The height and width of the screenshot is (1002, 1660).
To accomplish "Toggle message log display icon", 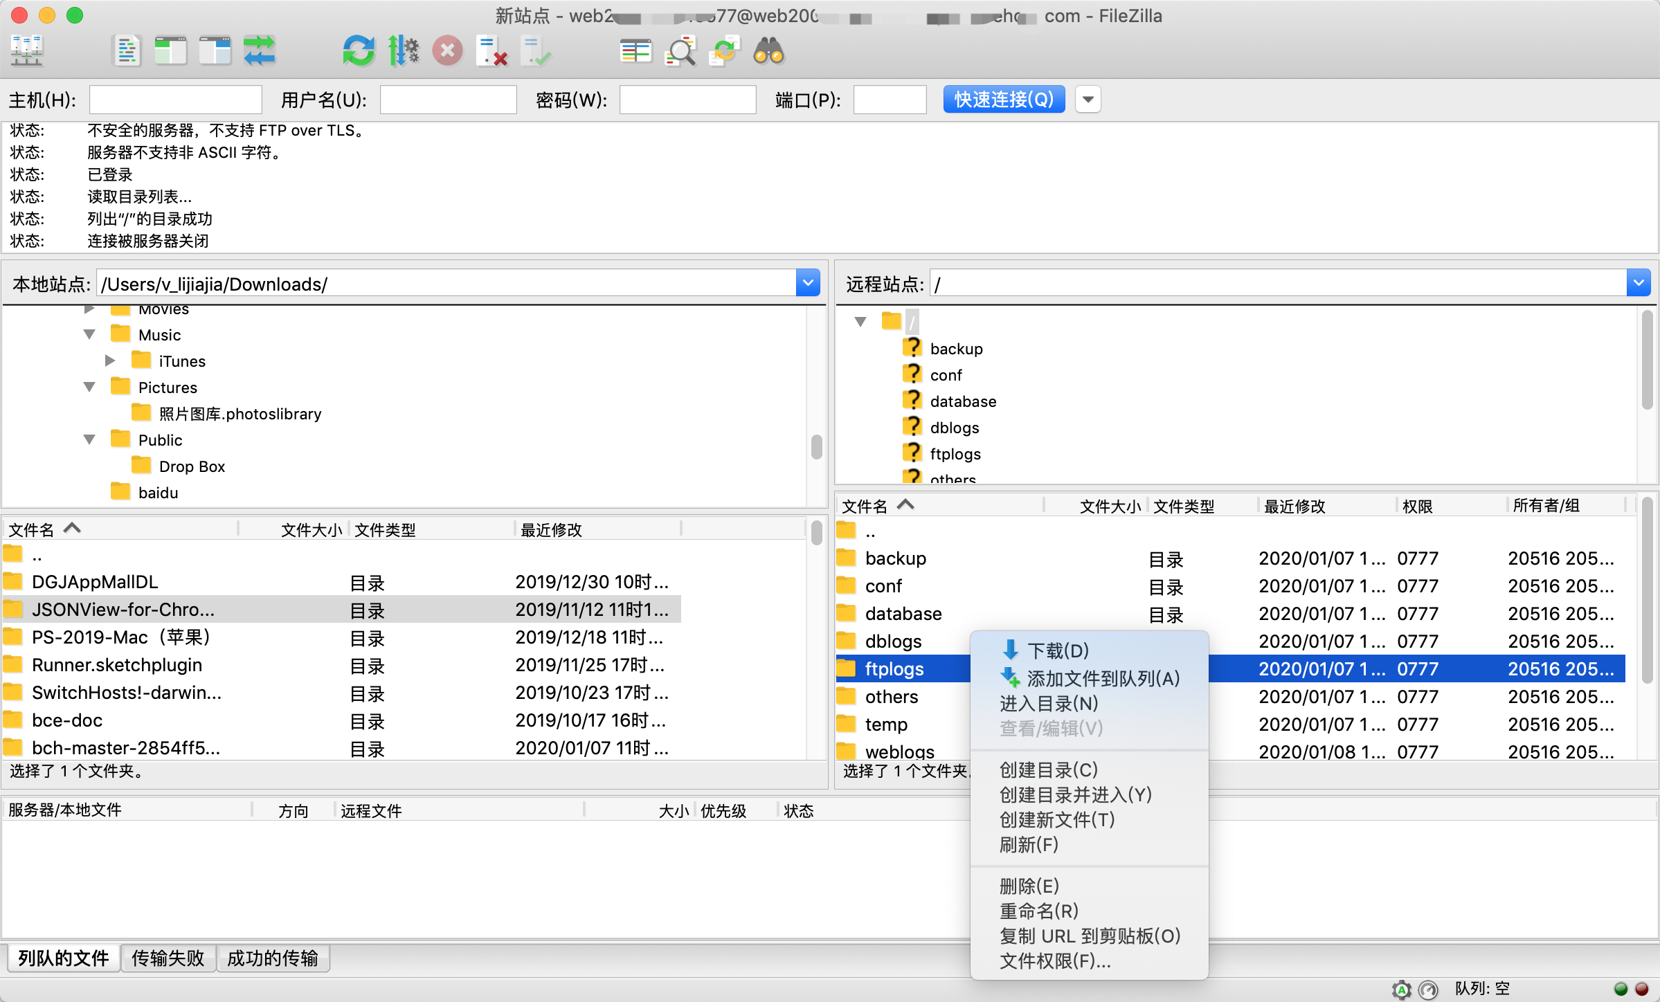I will click(127, 51).
